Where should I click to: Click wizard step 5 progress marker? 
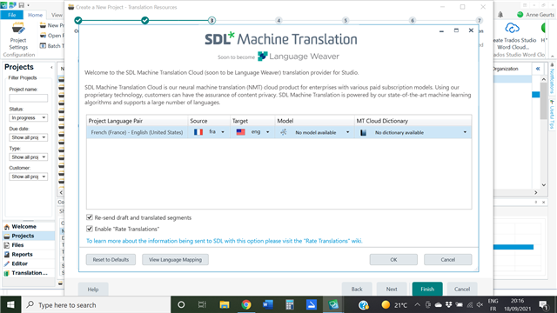346,21
